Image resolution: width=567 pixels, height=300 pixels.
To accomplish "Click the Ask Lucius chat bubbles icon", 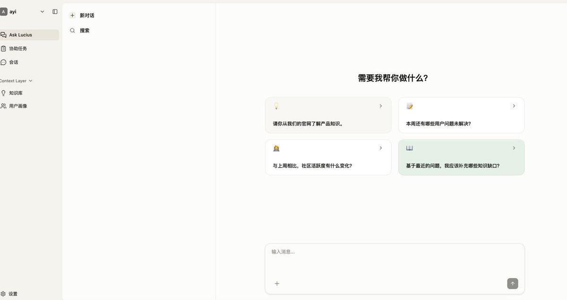I will coord(3,35).
